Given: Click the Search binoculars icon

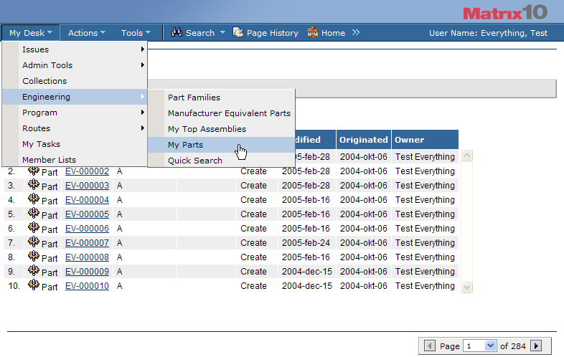Looking at the screenshot, I should tap(177, 32).
